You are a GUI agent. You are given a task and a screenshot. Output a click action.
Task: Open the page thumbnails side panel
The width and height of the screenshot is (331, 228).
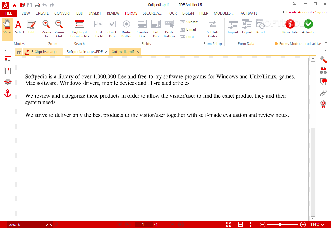pos(8,60)
